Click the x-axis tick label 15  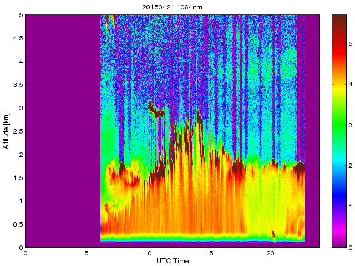[209, 253]
